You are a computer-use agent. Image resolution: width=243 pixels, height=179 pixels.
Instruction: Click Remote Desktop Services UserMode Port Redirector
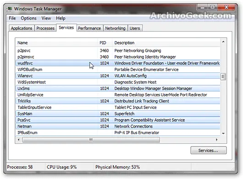click(x=161, y=95)
